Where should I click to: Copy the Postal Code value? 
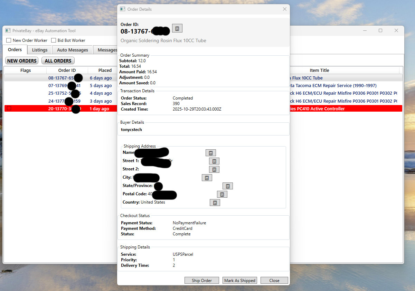pyautogui.click(x=222, y=194)
